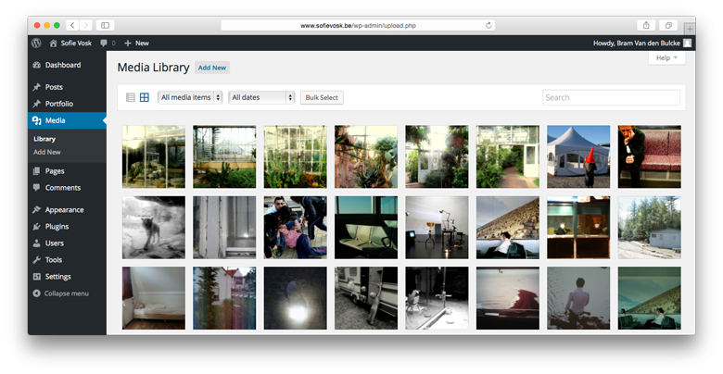Open the white tent with red cone thumbnail
This screenshot has height=374, width=723.
pyautogui.click(x=578, y=156)
